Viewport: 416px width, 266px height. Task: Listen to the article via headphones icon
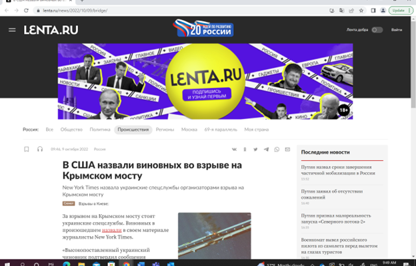[x=40, y=149]
